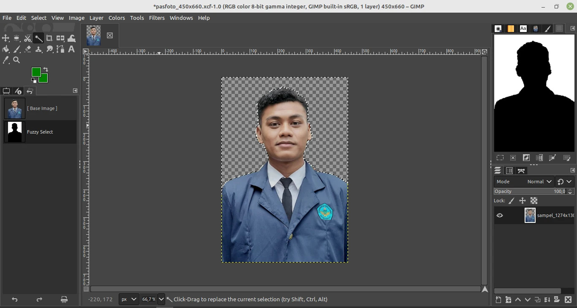
Task: Click the Select All icon under selection preview
Action: (x=500, y=158)
